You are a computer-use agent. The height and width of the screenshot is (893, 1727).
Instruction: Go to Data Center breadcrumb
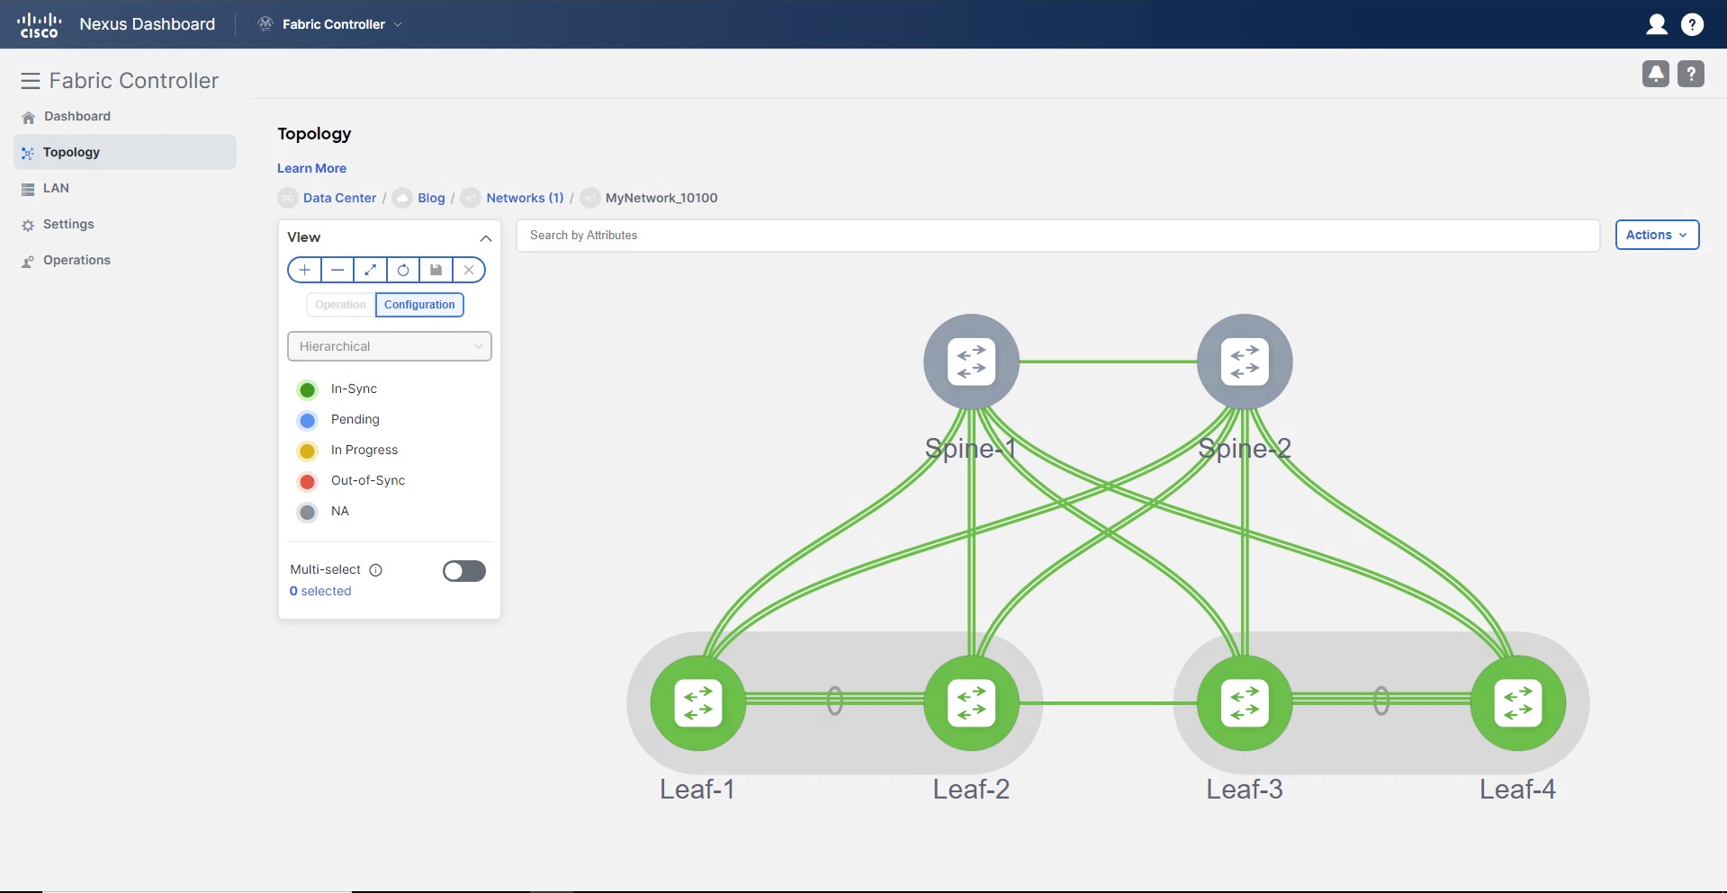click(x=339, y=198)
